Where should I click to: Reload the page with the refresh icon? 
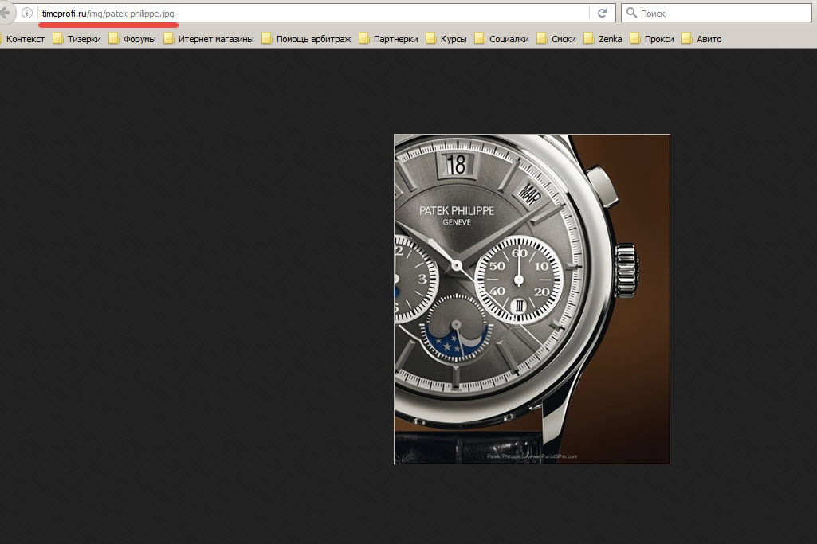point(603,13)
